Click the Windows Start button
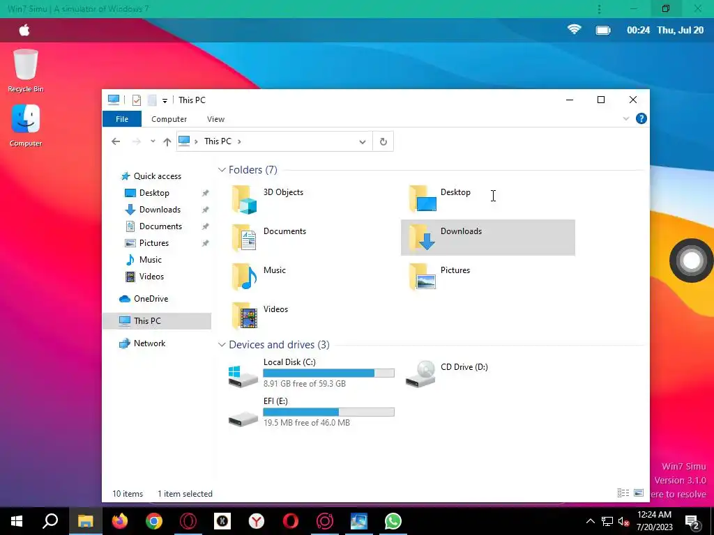Screen dimensions: 714x535 click(17, 521)
